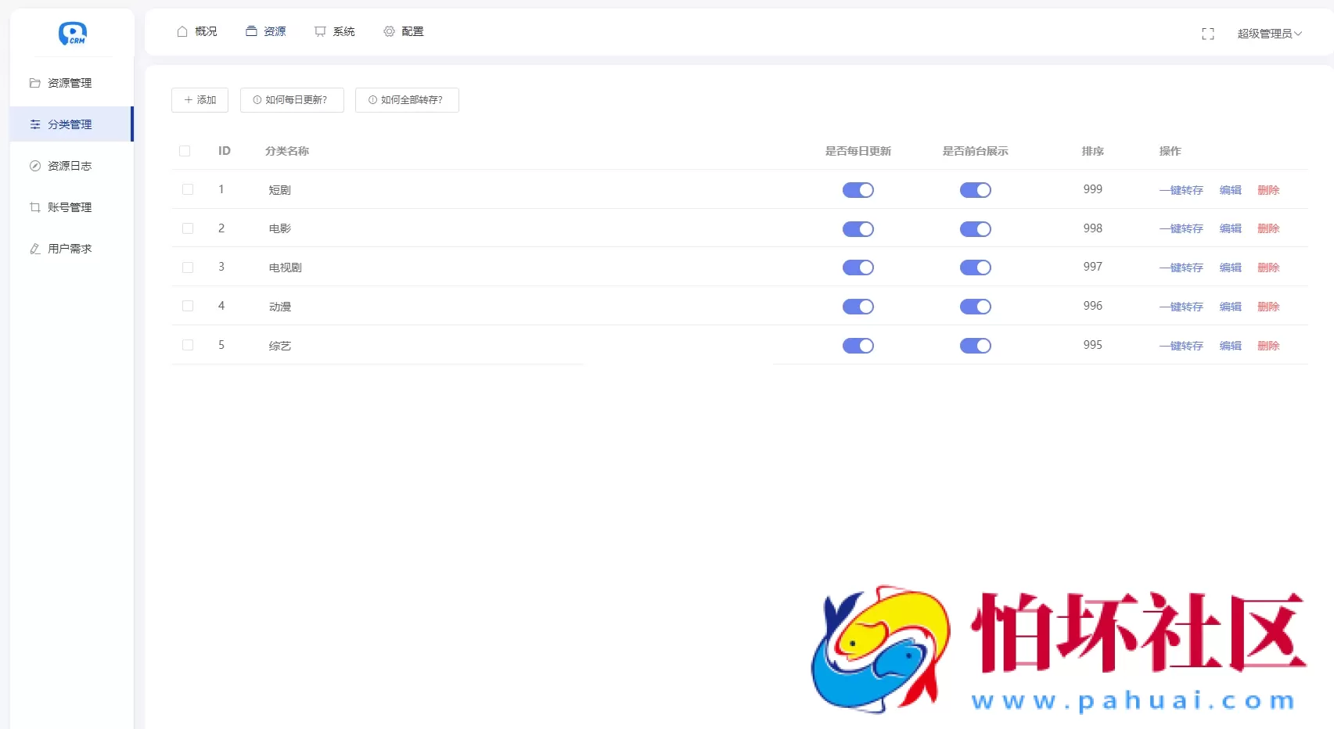
Task: Edit the 短剧 category
Action: 1230,190
